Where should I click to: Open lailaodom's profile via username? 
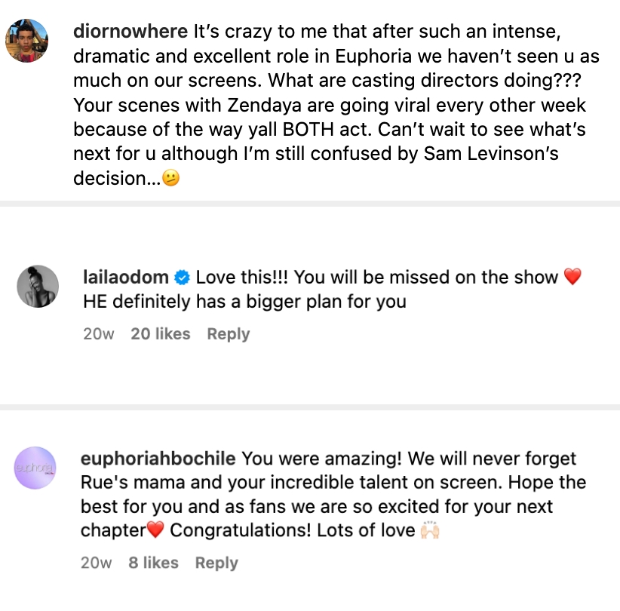tap(123, 277)
